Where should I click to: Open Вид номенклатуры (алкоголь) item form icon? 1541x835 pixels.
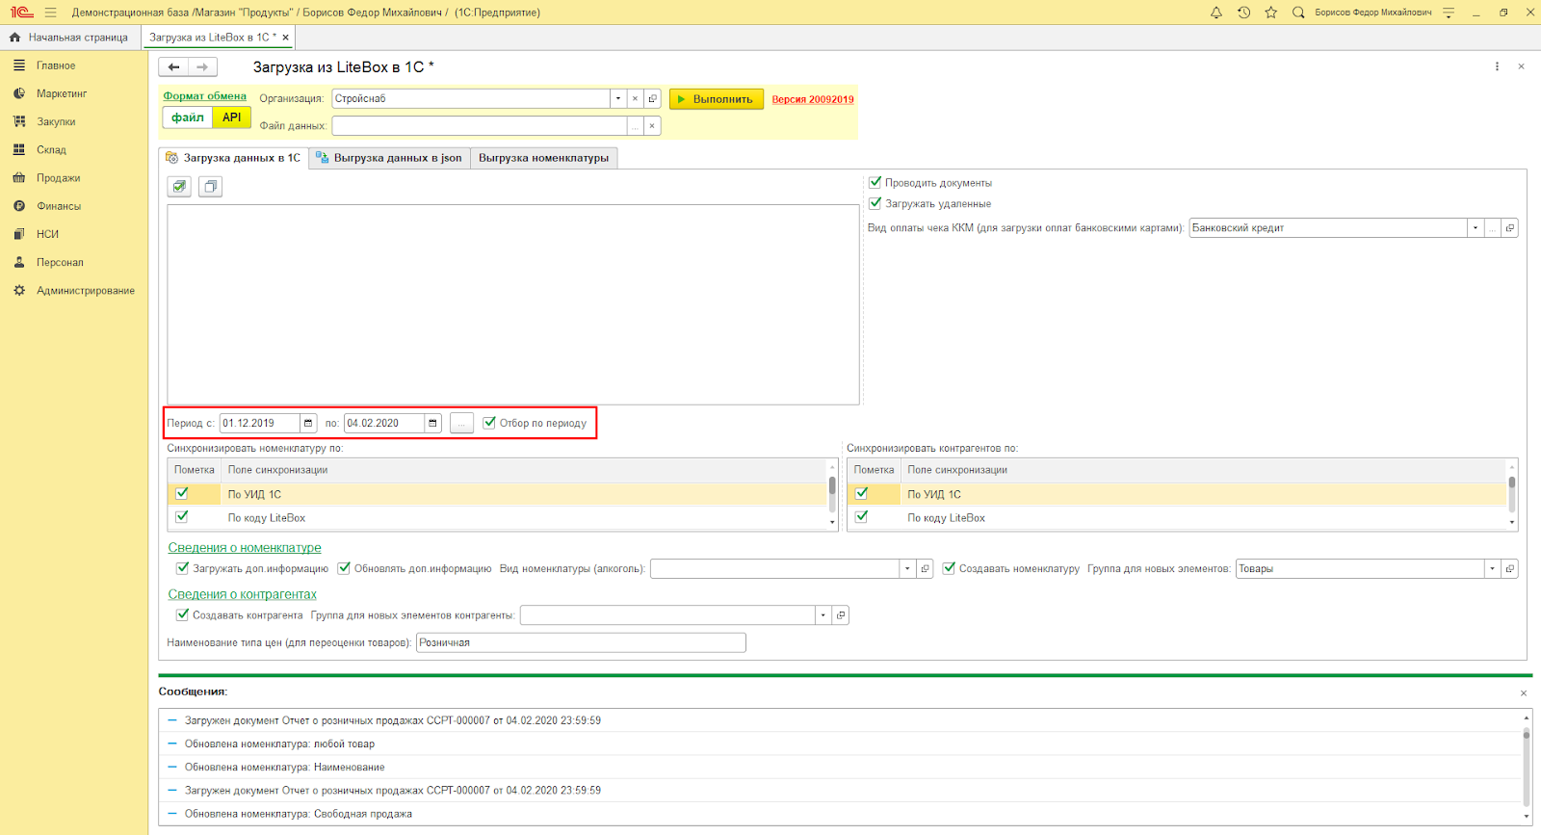coord(925,569)
